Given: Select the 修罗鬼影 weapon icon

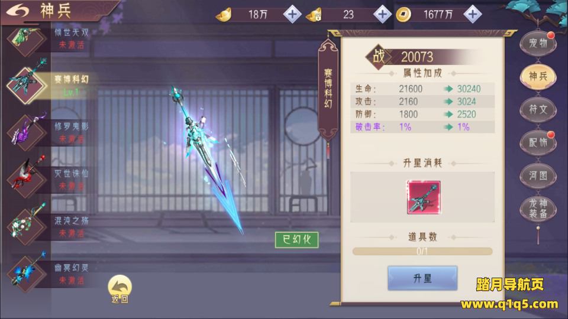Looking at the screenshot, I should coord(25,132).
